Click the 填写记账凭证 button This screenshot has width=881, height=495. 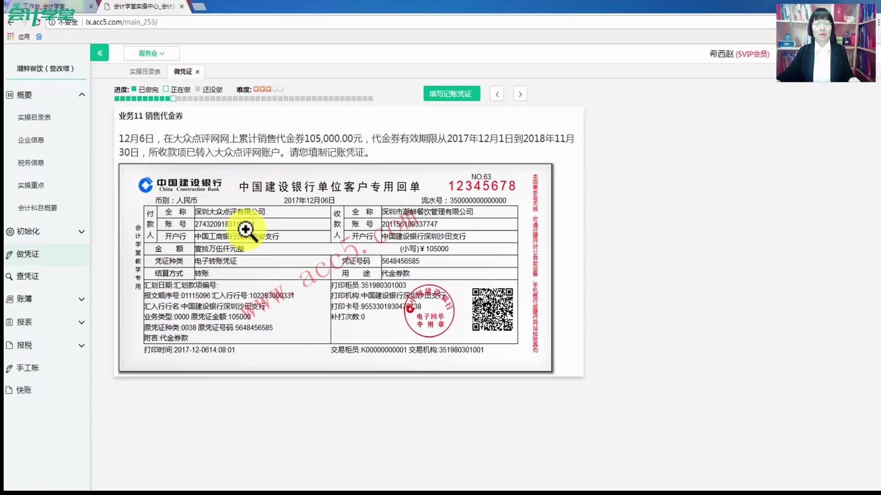tap(452, 93)
